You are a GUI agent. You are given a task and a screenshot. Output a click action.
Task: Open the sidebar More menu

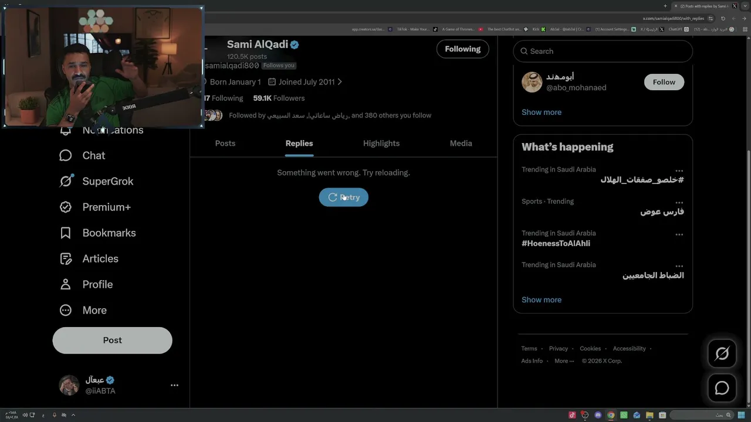point(83,310)
